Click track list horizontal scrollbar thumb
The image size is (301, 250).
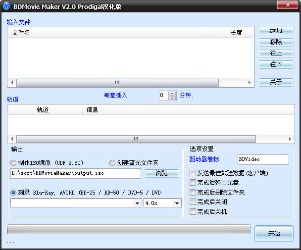[136, 139]
